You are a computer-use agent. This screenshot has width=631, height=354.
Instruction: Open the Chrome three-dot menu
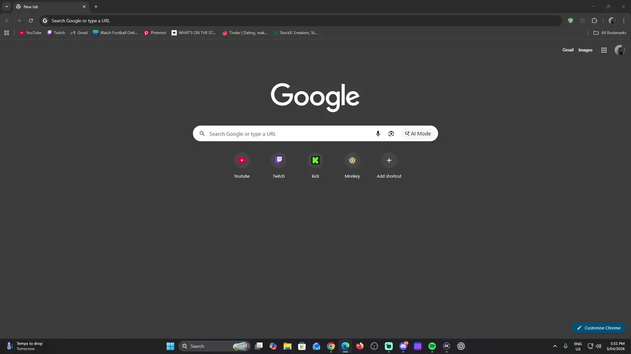click(624, 21)
